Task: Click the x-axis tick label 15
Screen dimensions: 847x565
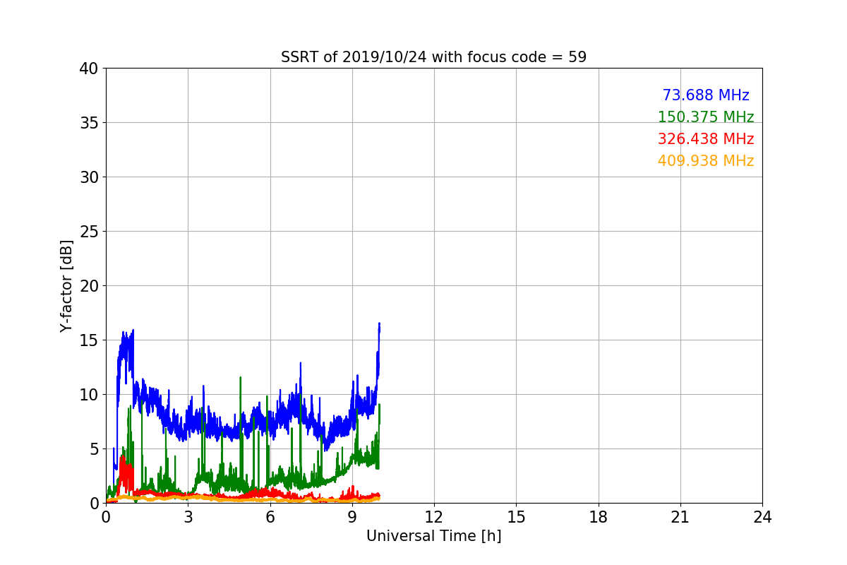Action: tap(516, 517)
